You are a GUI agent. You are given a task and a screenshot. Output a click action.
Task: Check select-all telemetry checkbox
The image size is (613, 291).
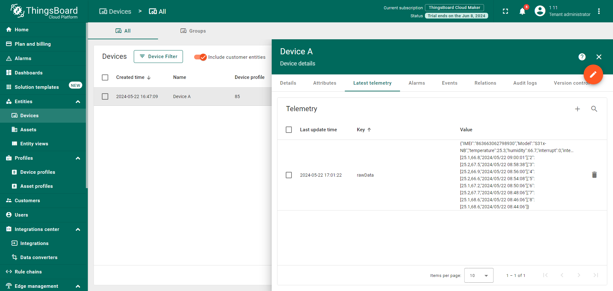point(289,130)
